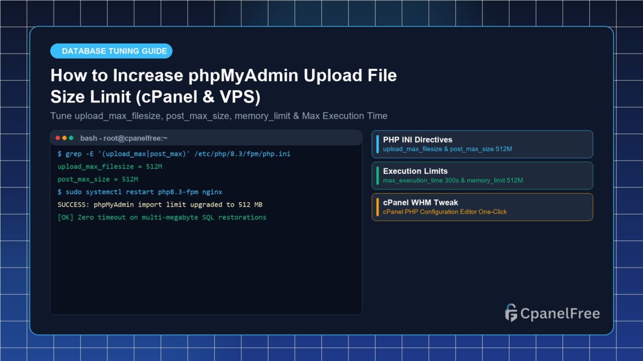This screenshot has width=643, height=361.
Task: Click the subtitle starting 'Tune upload_max_filesize'
Action: coord(219,116)
